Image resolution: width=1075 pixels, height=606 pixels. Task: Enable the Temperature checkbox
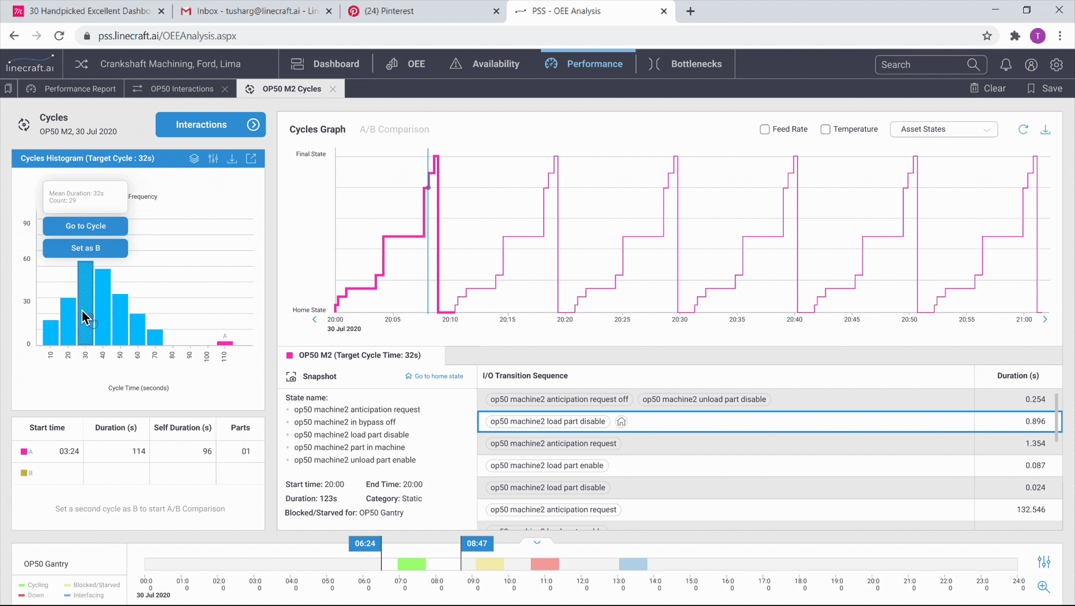[825, 129]
